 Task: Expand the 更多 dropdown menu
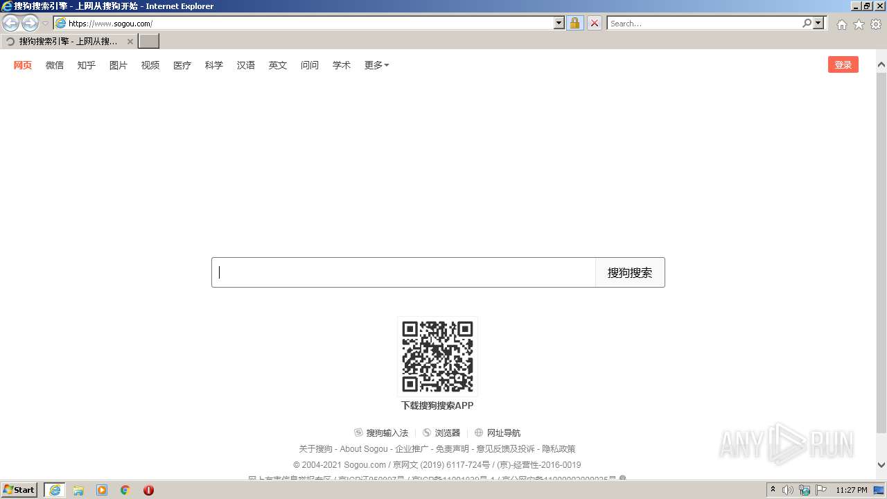[377, 65]
